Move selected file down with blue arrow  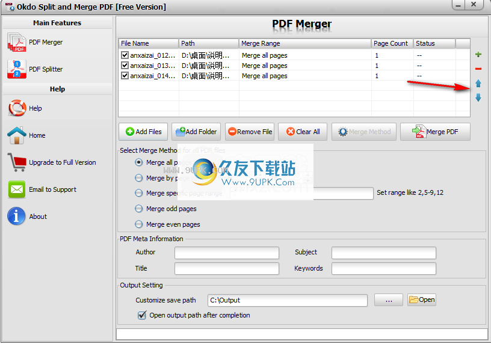[x=478, y=98]
